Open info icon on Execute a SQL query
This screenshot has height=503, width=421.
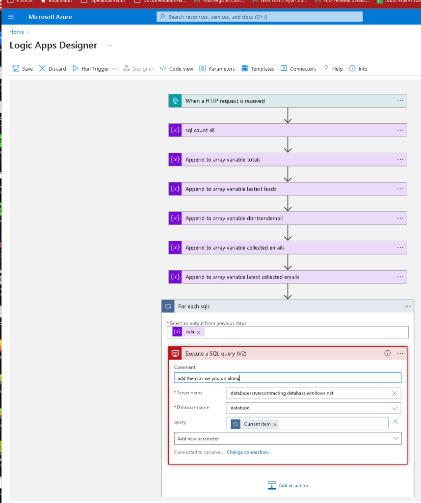pyautogui.click(x=387, y=354)
